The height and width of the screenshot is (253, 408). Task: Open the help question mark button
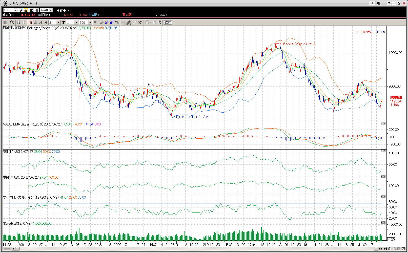pyautogui.click(x=389, y=3)
